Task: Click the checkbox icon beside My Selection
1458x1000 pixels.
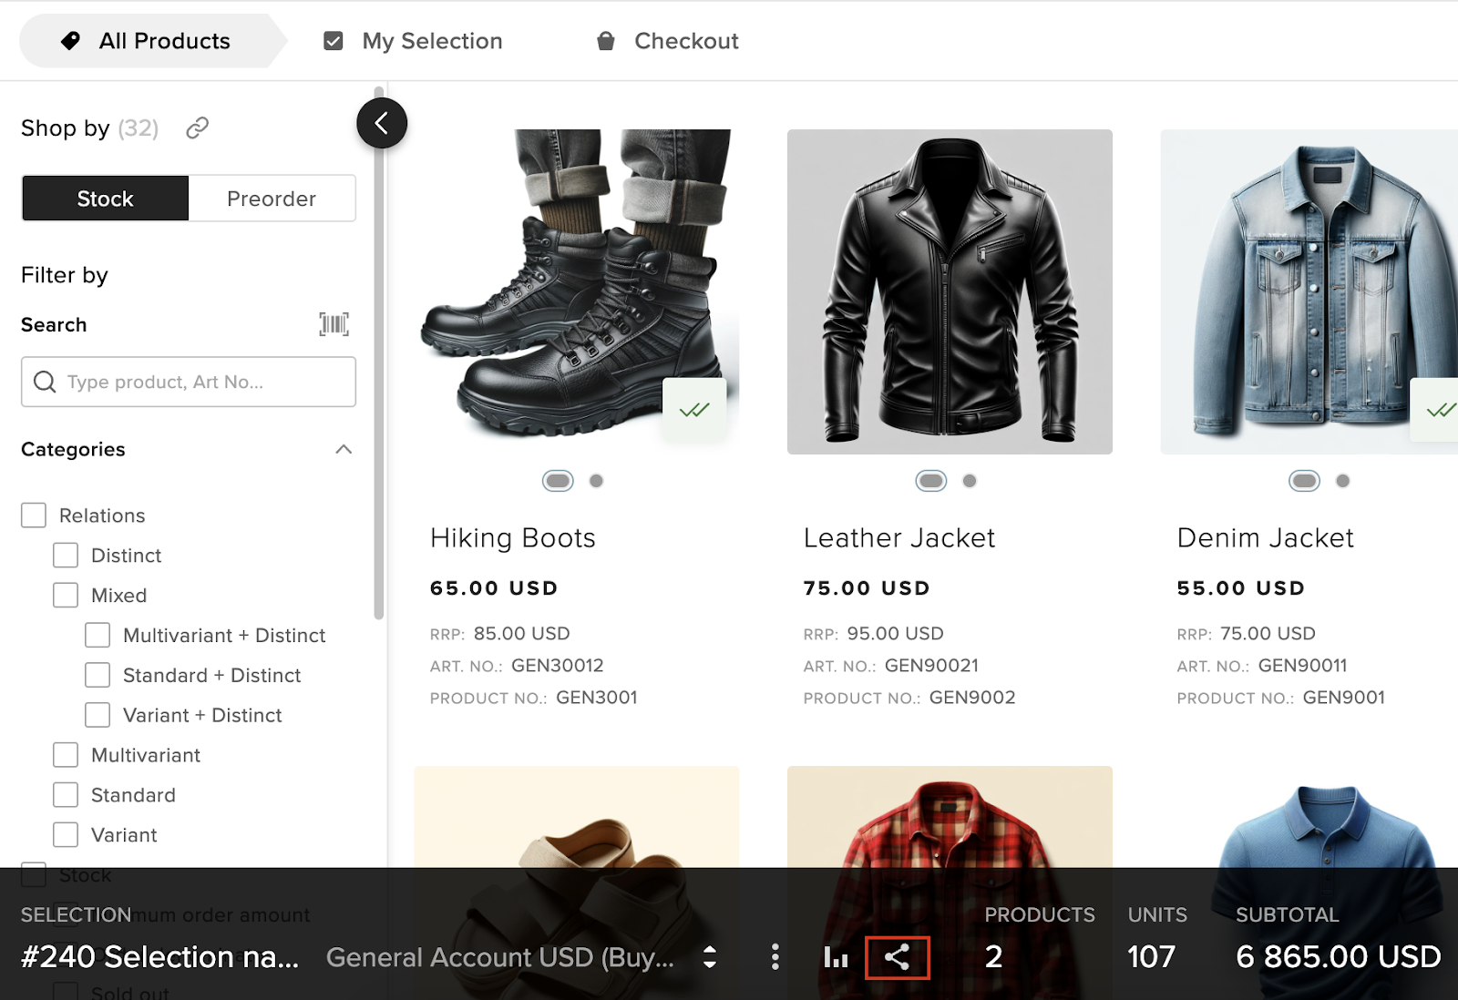Action: tap(334, 41)
